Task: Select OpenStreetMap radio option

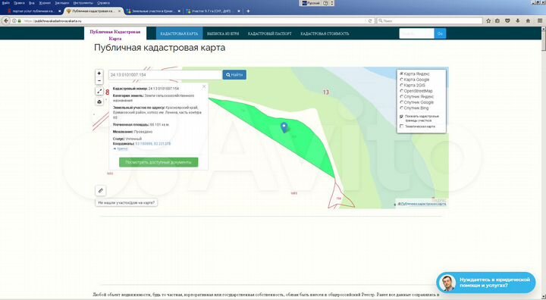Action: coord(401,91)
